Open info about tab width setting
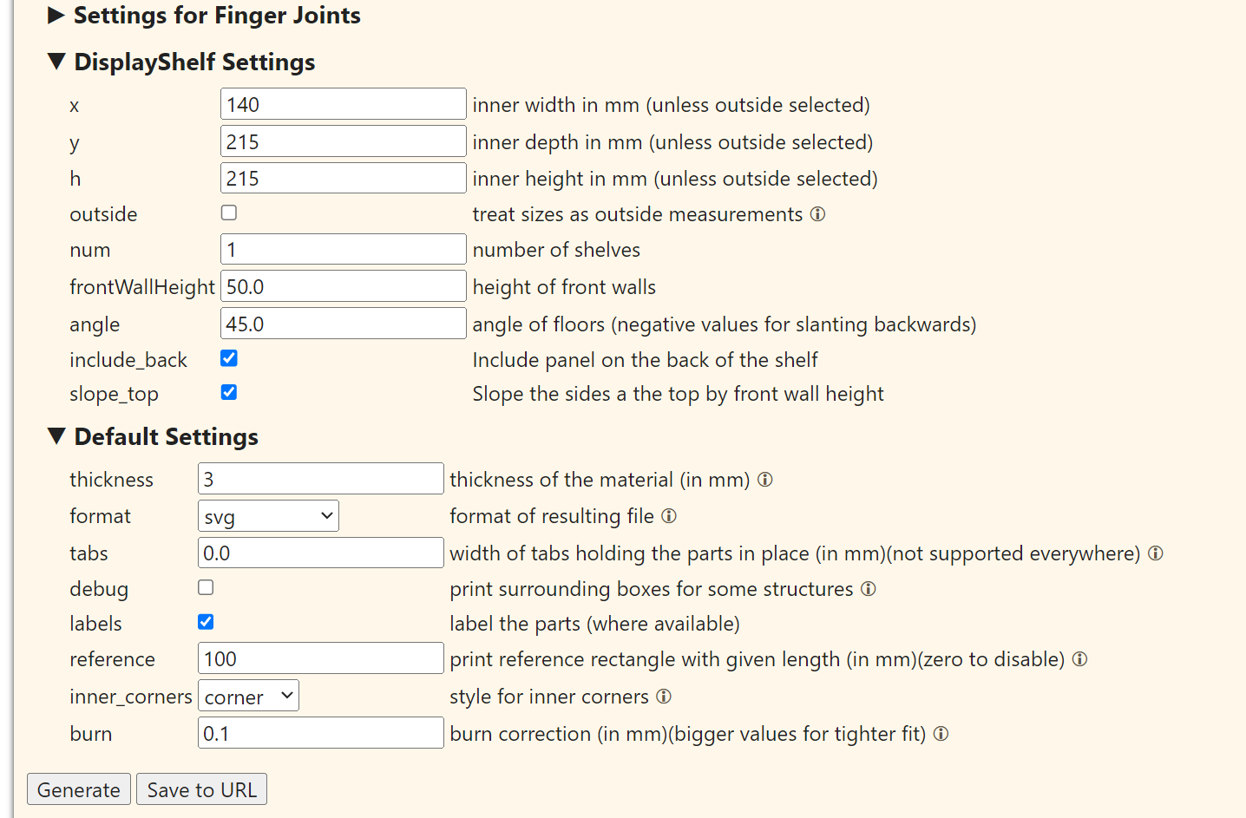The image size is (1246, 818). point(1155,553)
